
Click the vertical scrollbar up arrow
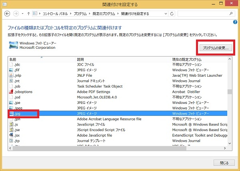point(230,59)
